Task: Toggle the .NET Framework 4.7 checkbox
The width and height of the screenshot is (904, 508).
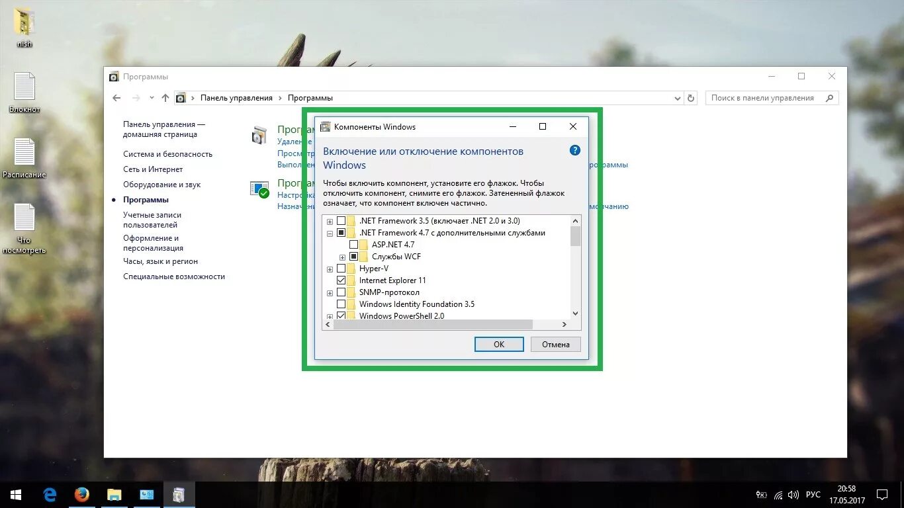Action: click(x=341, y=233)
